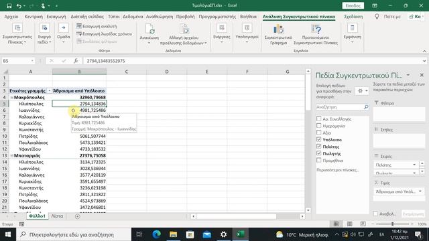
Task: Click the Αναζήτηση field search box
Action: (x=340, y=107)
